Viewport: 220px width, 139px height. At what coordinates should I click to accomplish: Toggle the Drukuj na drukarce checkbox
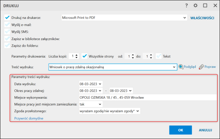[7, 18]
